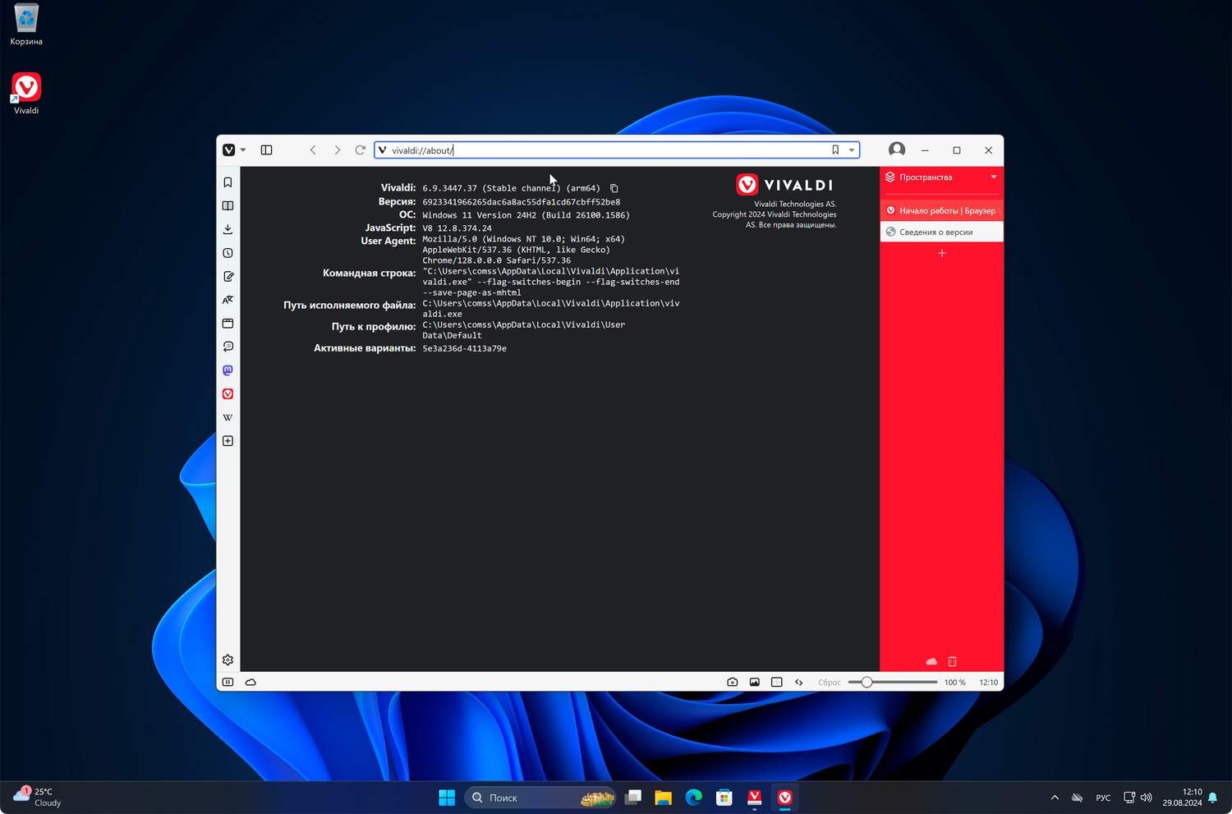
Task: Open the Downloads panel
Action: point(228,229)
